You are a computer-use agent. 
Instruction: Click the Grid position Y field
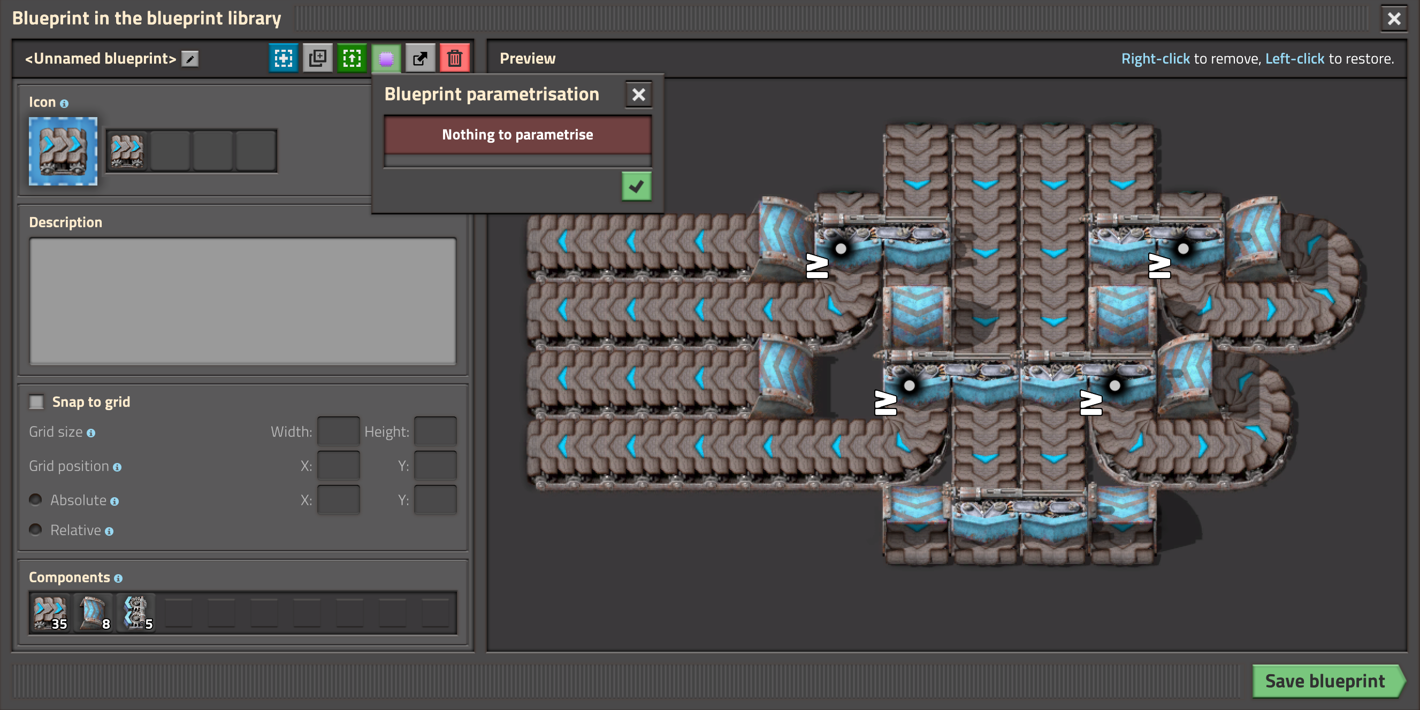436,466
